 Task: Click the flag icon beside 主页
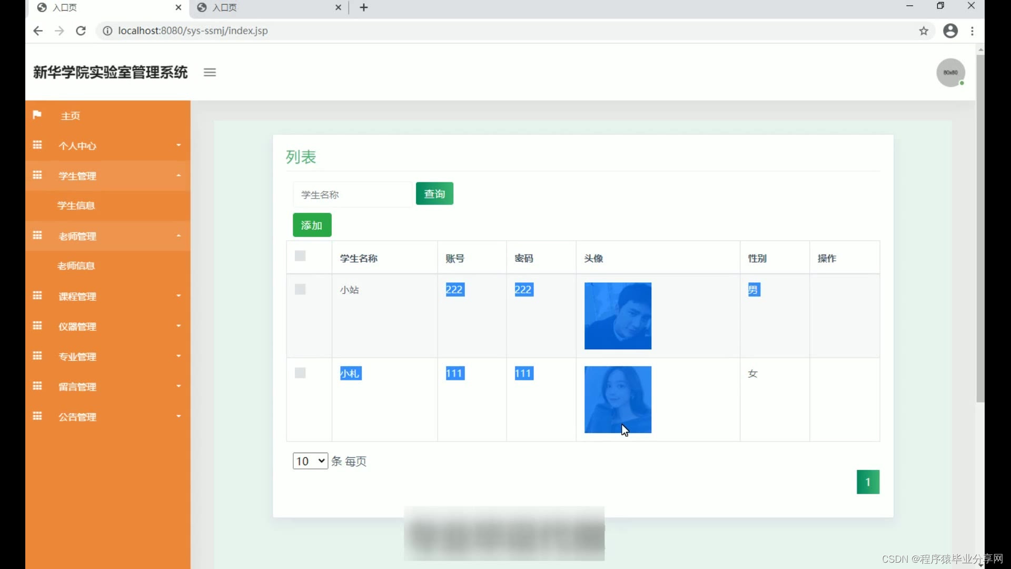click(x=37, y=115)
